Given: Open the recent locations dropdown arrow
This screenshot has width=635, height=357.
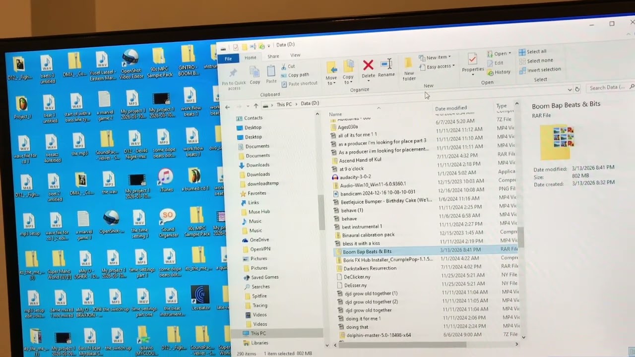Looking at the screenshot, I should click(247, 106).
